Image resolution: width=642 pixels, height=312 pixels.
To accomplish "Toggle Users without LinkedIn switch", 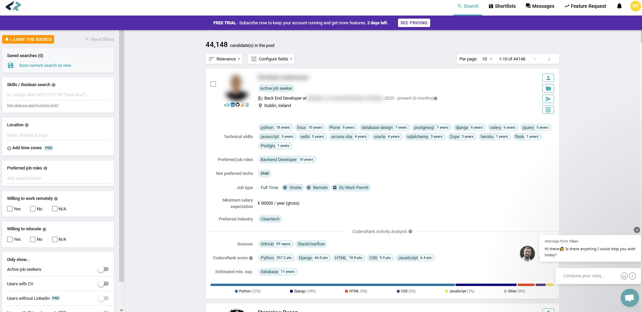I will pyautogui.click(x=103, y=298).
